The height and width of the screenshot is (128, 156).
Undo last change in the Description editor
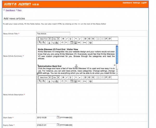pos(62,81)
